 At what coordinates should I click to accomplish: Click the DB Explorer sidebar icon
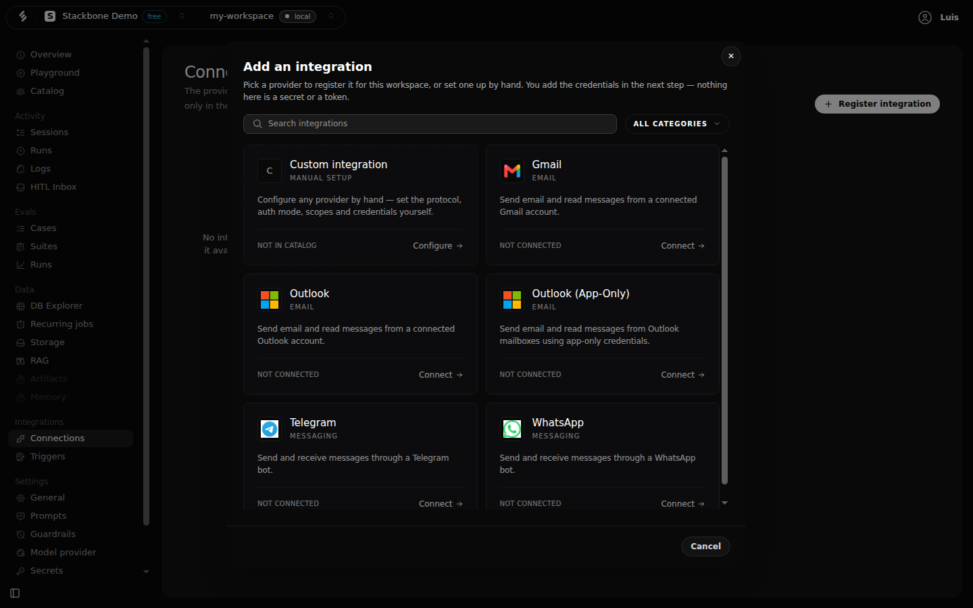(21, 306)
